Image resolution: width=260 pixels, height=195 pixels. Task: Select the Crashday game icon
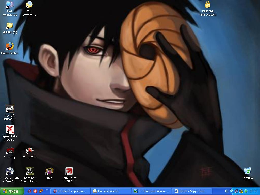10,151
